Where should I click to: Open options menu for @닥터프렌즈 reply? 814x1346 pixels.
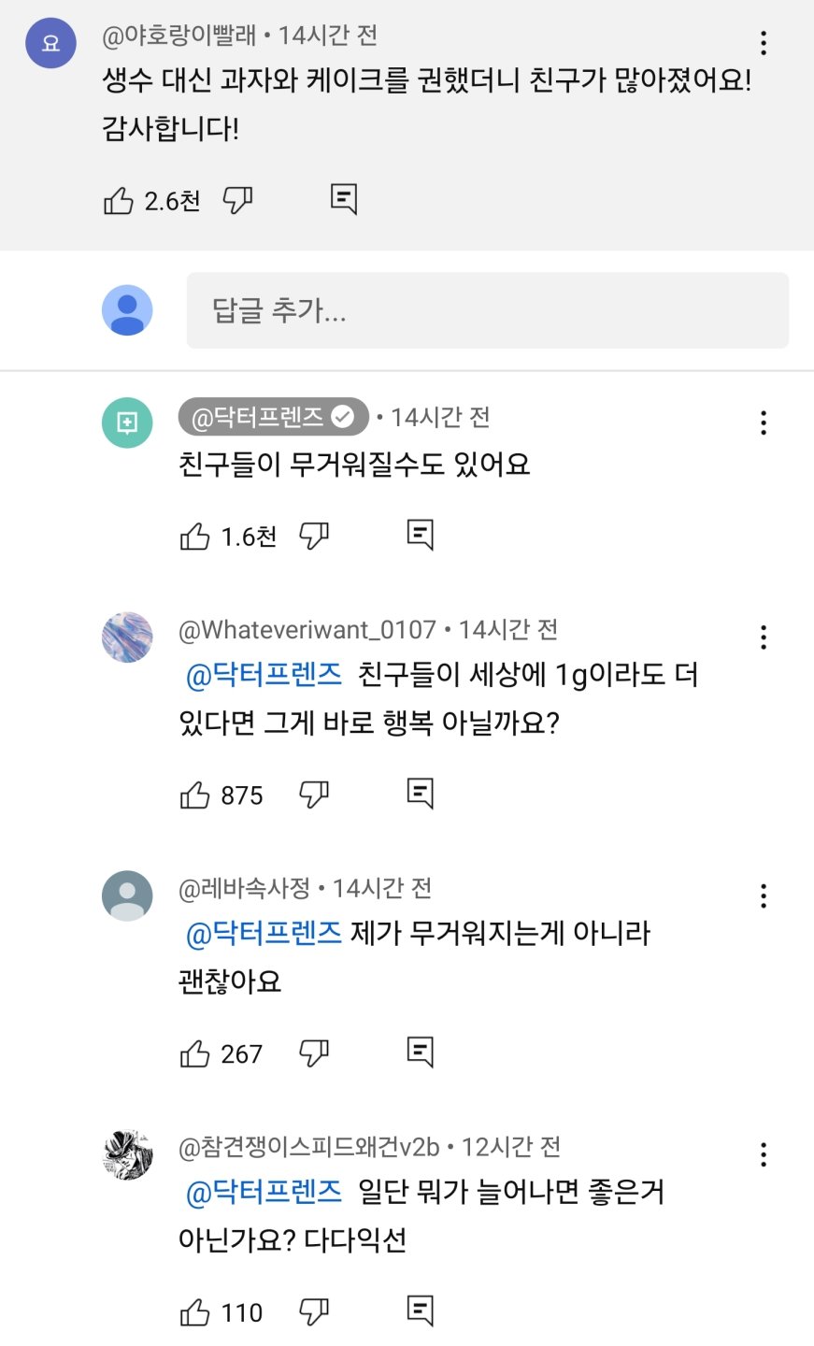(x=764, y=423)
